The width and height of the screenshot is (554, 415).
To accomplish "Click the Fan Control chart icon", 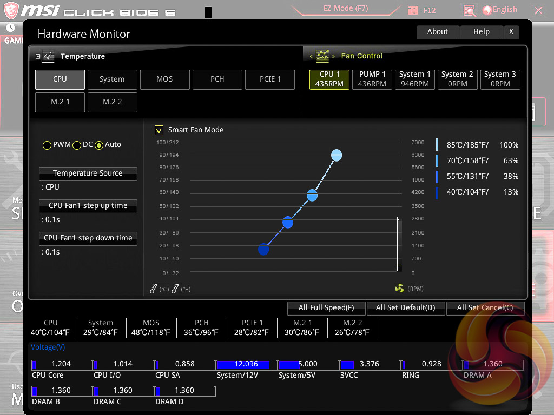I will tap(322, 56).
